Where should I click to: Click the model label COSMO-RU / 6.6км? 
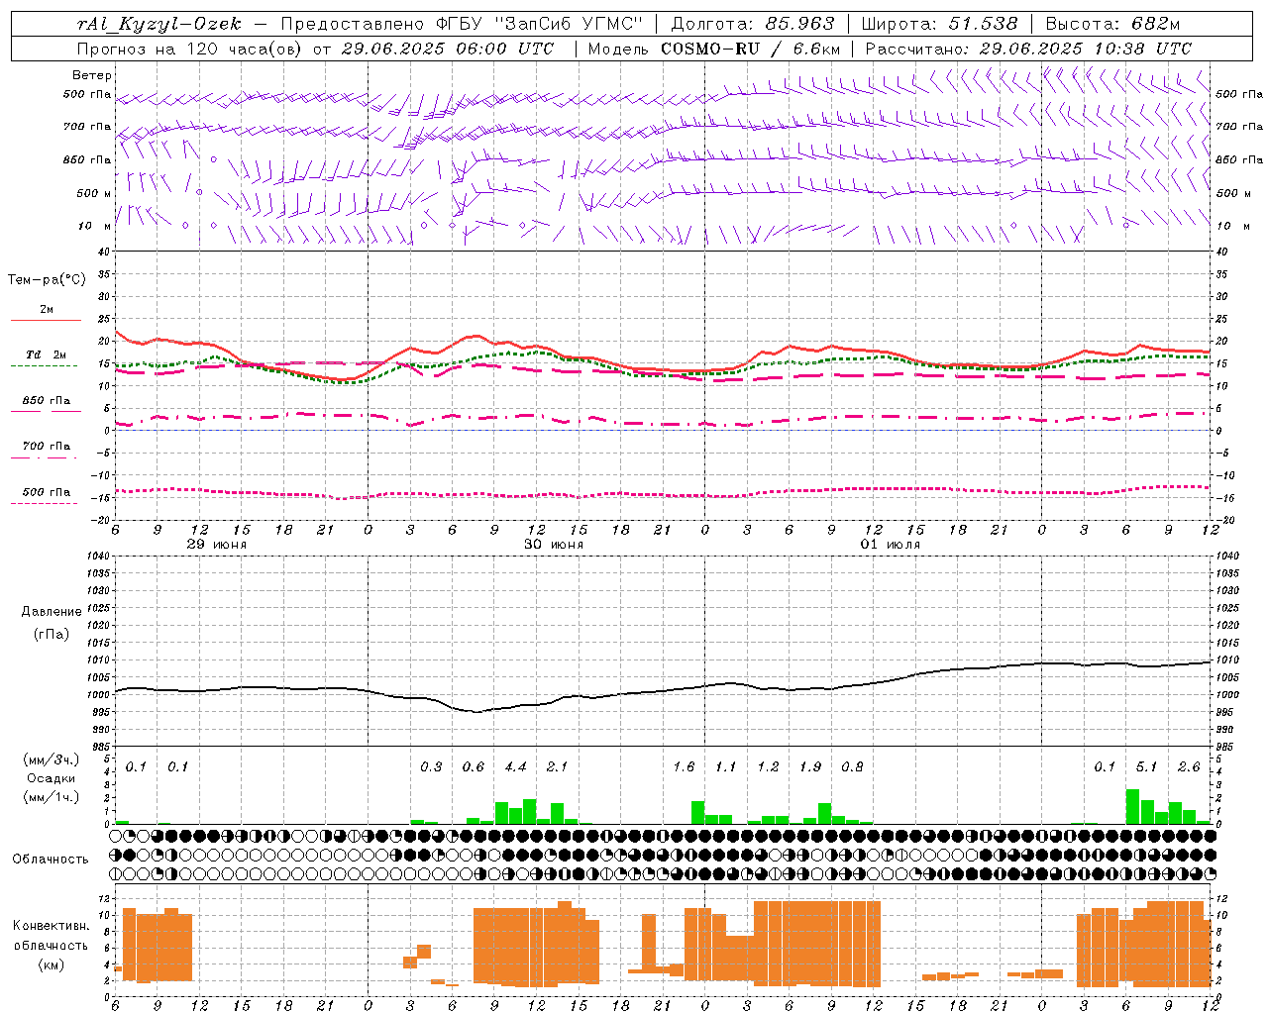coord(751,49)
